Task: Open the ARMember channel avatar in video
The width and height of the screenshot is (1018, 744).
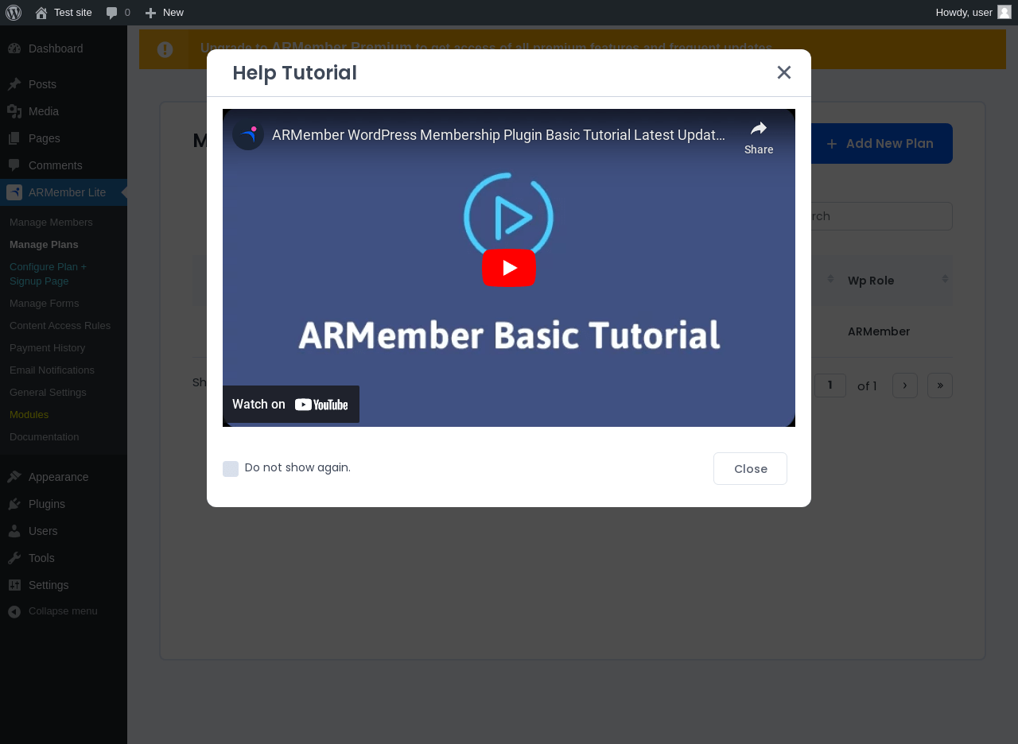Action: click(x=248, y=134)
